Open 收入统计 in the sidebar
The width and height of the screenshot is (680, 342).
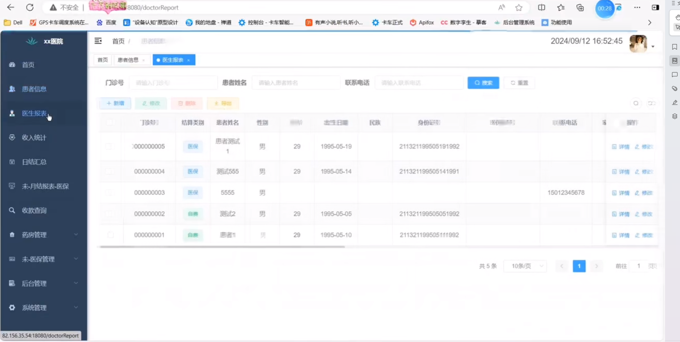(x=34, y=137)
